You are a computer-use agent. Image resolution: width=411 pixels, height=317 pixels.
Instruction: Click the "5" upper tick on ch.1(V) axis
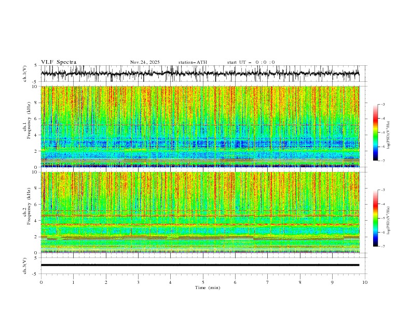pyautogui.click(x=36, y=66)
